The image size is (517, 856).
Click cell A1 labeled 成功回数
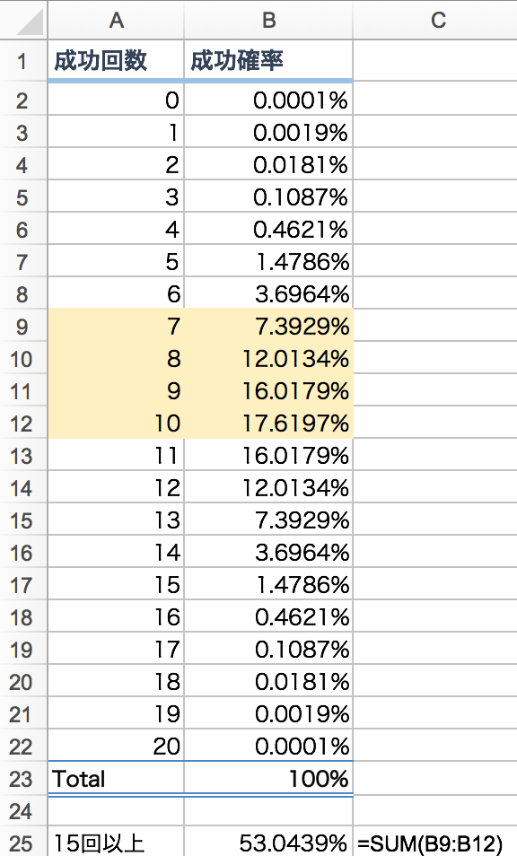click(116, 60)
